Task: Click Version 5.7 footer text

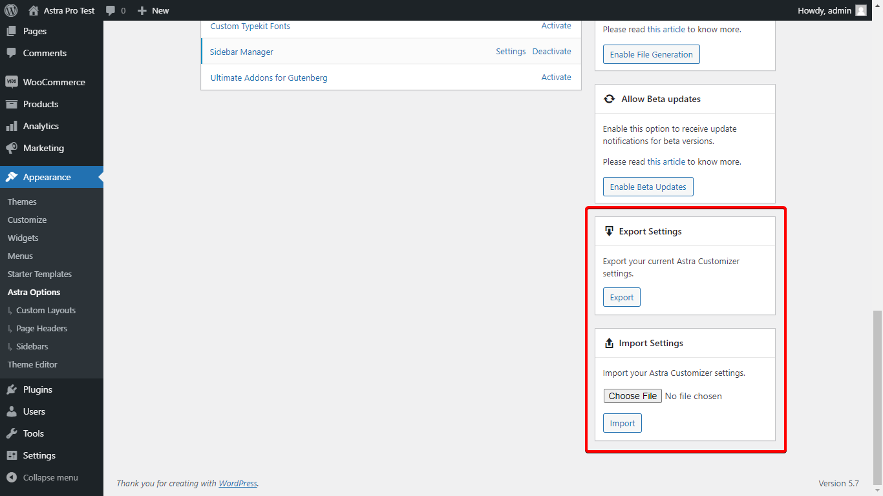Action: pyautogui.click(x=838, y=483)
